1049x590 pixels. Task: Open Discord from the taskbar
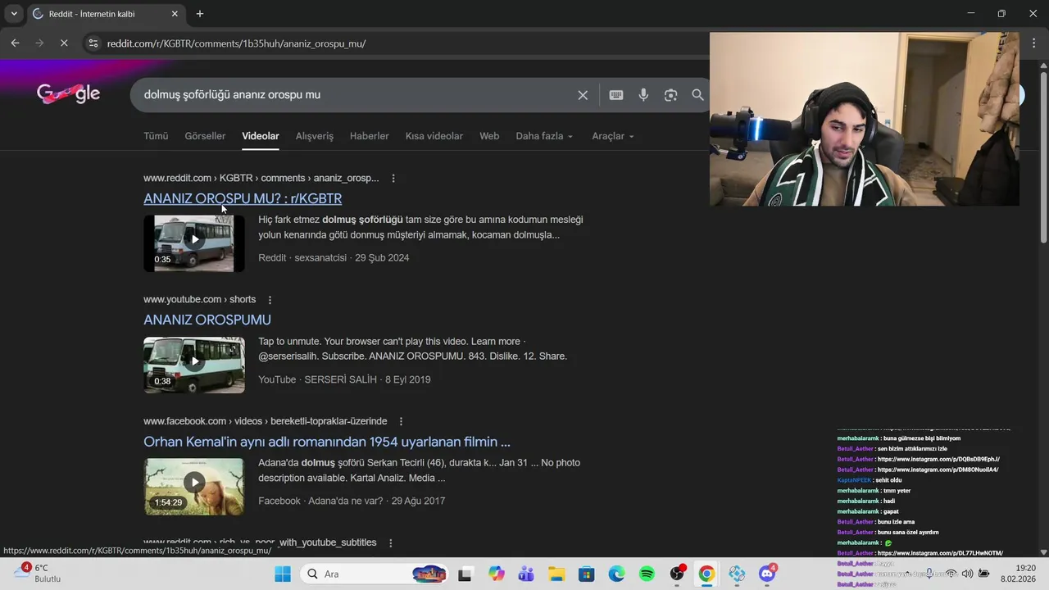[x=768, y=574]
